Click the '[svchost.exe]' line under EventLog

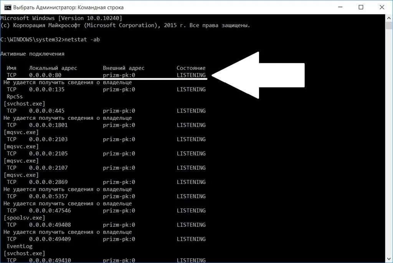[24, 253]
